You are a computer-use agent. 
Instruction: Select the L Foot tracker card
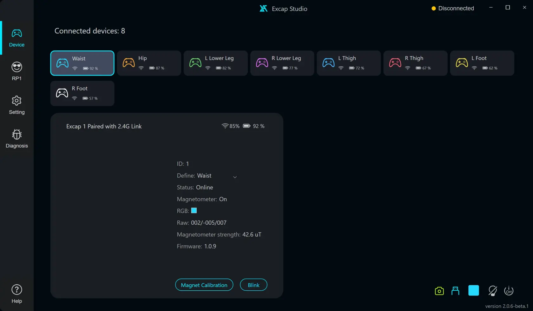pyautogui.click(x=482, y=63)
